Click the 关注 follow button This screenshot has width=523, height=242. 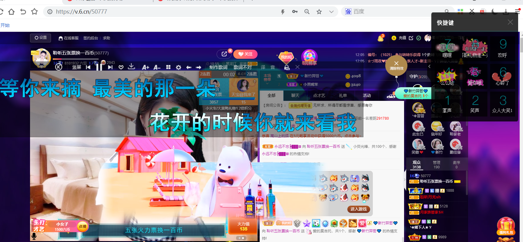[x=245, y=54]
